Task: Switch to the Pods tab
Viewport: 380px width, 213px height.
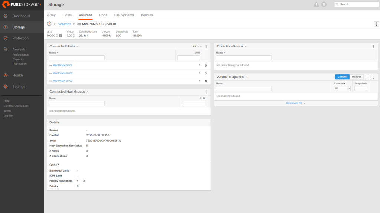Action: pyautogui.click(x=103, y=15)
